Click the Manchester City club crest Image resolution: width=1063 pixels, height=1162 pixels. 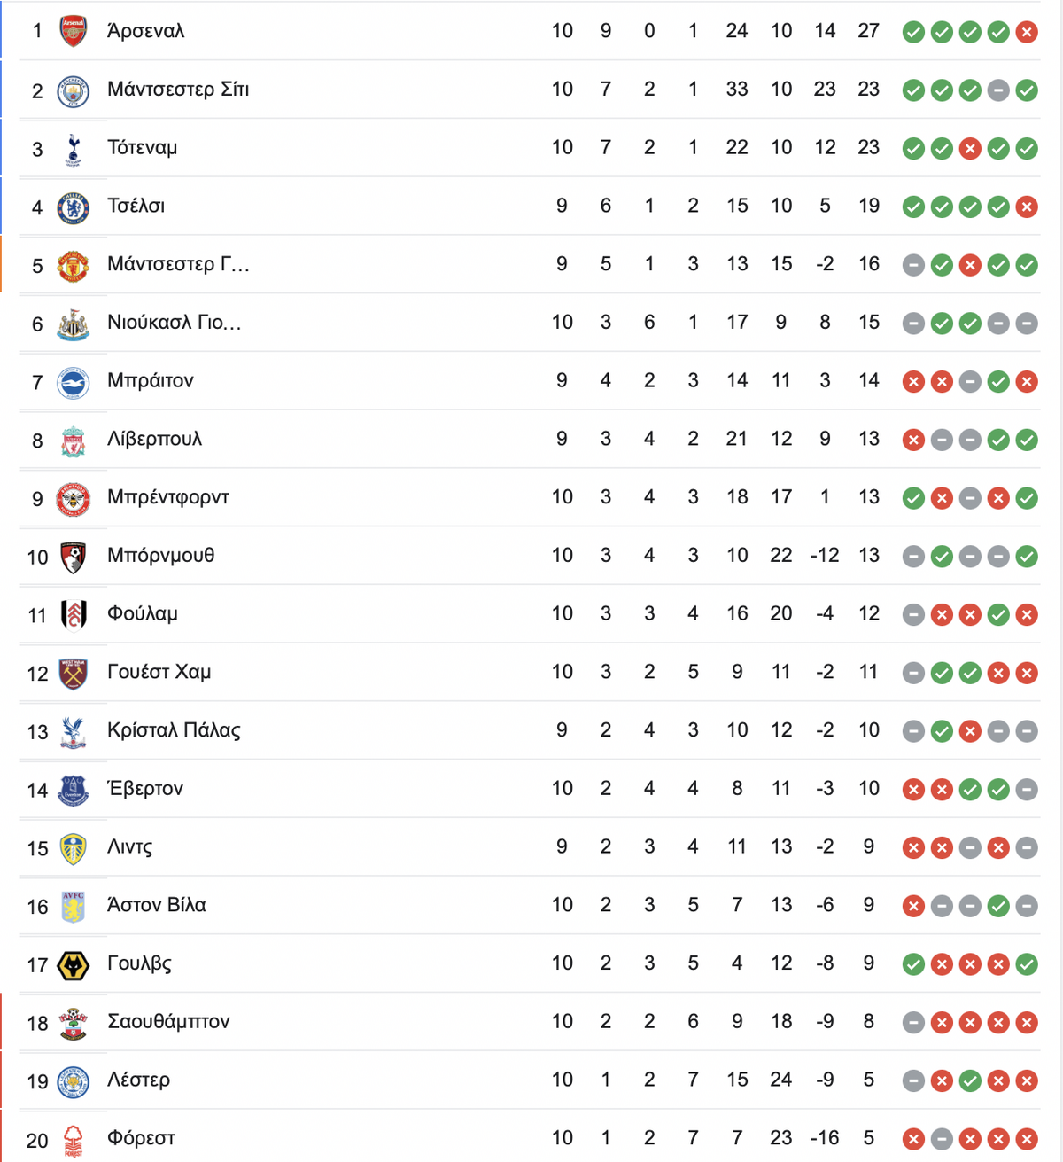point(73,90)
